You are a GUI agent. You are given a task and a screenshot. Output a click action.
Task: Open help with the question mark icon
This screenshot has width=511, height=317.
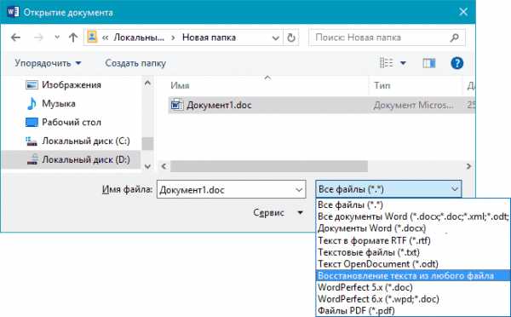456,63
